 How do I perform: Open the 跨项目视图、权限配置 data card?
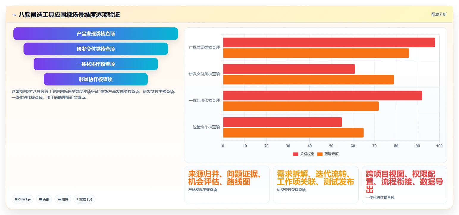[405, 185]
